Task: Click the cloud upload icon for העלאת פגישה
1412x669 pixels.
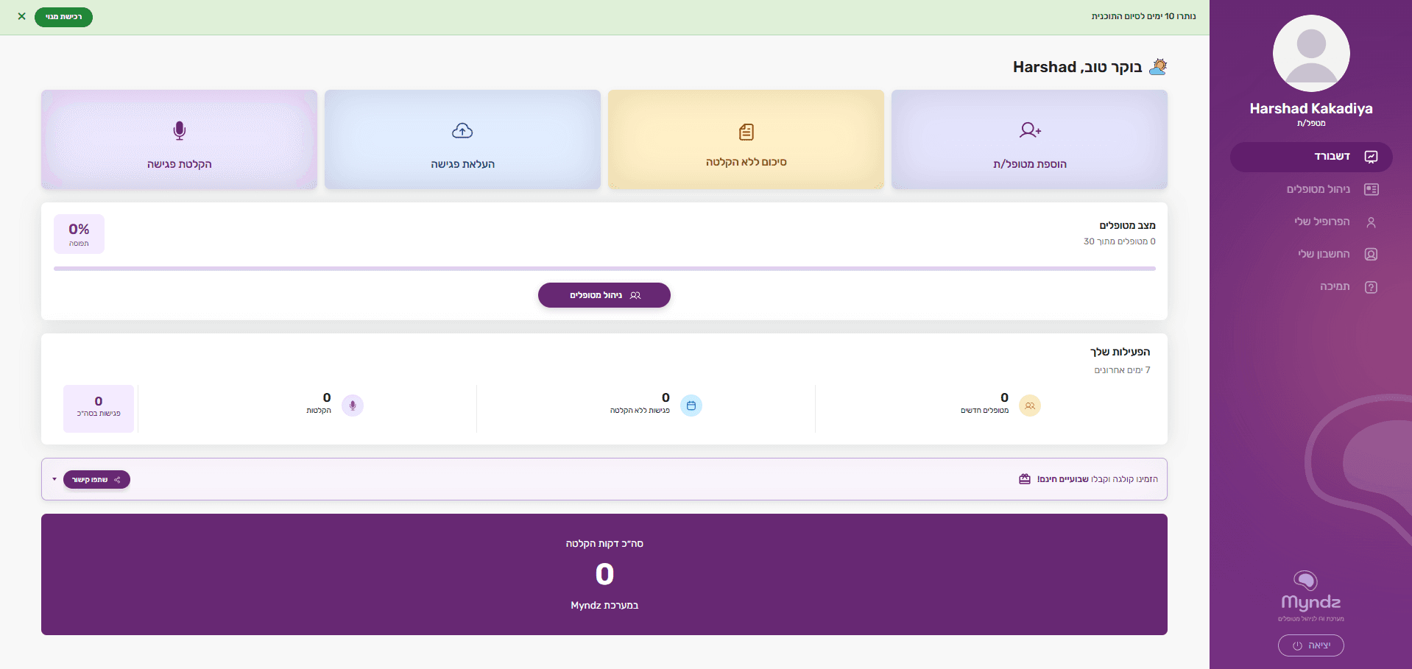Action: [462, 131]
